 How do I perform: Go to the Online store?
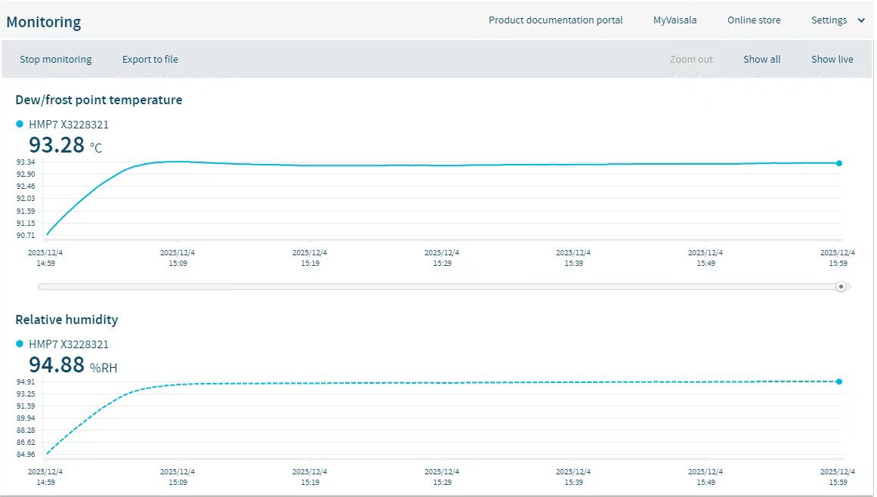754,20
